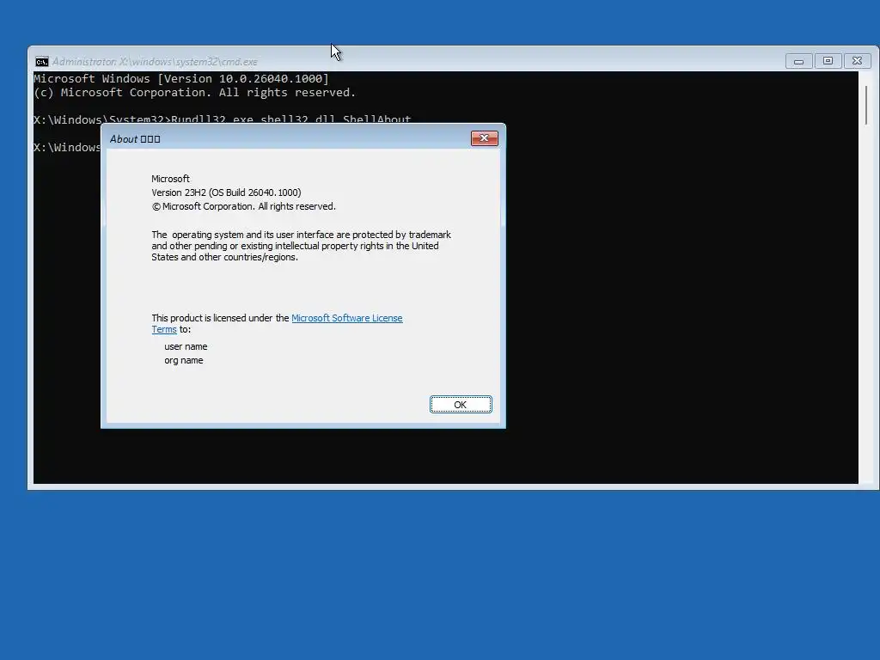Viewport: 880px width, 660px height.
Task: Click the 'user name' text
Action: click(x=186, y=347)
